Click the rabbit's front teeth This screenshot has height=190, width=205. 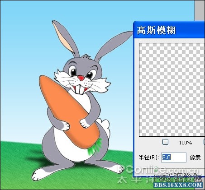pyautogui.click(x=79, y=89)
